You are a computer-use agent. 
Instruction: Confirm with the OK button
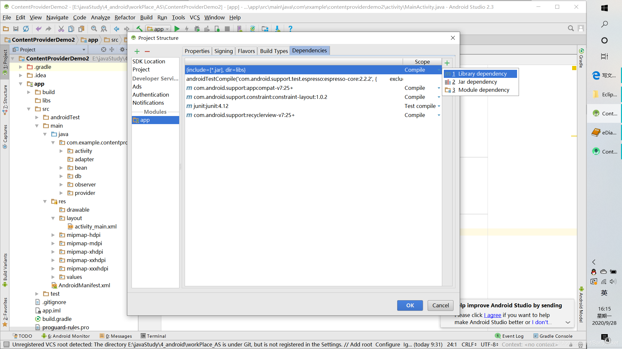[x=410, y=305]
